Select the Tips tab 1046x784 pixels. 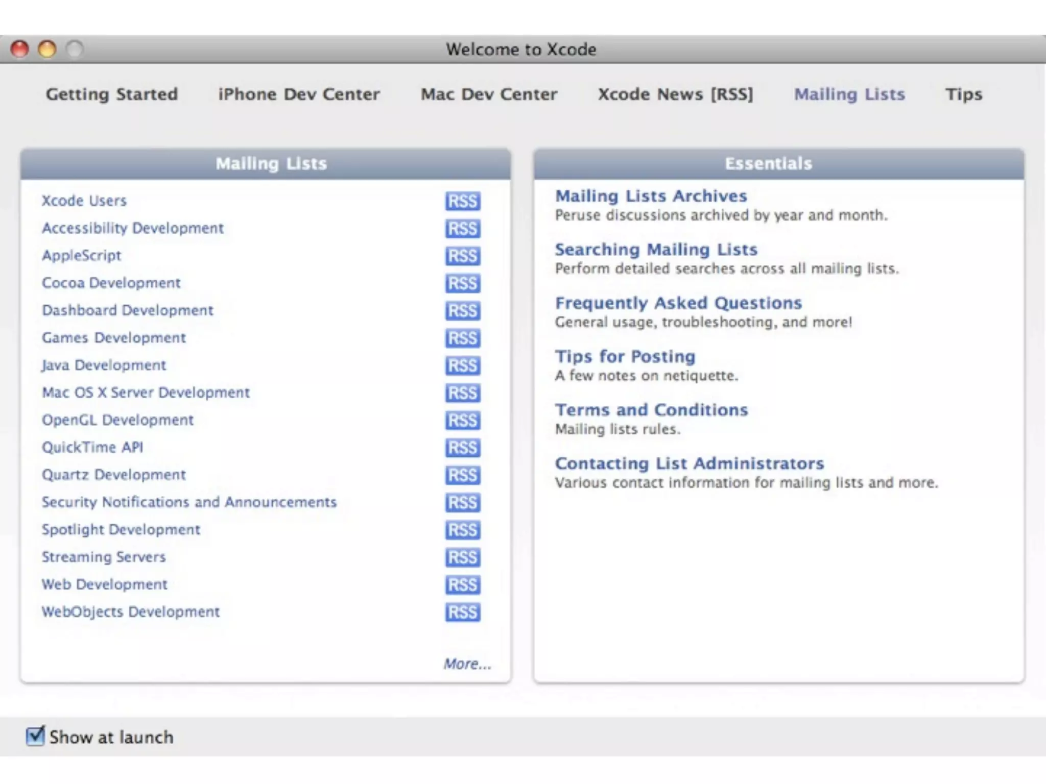coord(963,94)
